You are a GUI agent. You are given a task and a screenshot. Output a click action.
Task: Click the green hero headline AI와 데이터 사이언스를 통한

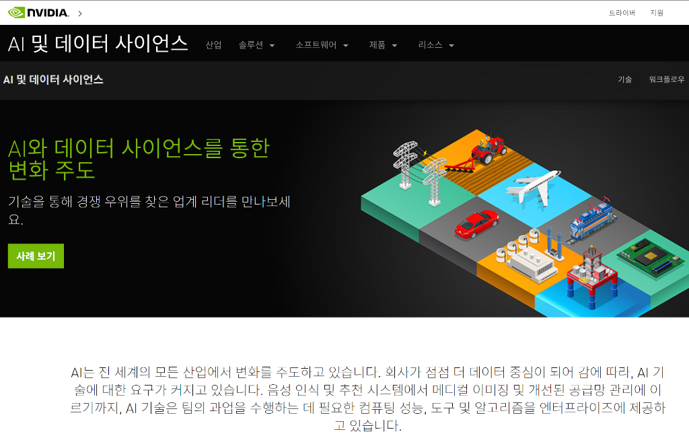tap(139, 148)
